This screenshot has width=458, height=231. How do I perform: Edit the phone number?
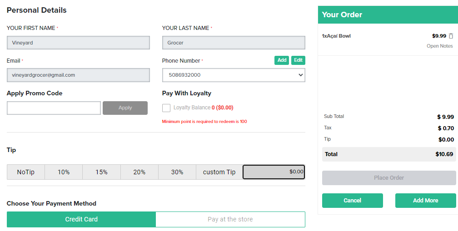click(x=298, y=60)
